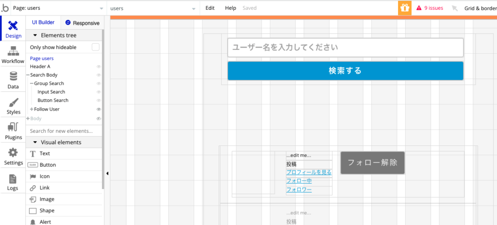Toggle visibility eye for Group Search
The image size is (497, 225).
click(99, 83)
